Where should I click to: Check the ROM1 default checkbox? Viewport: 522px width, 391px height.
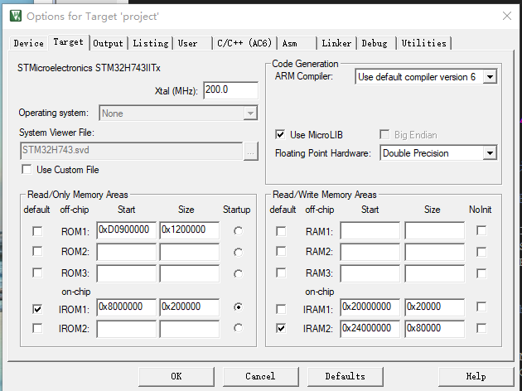(37, 231)
